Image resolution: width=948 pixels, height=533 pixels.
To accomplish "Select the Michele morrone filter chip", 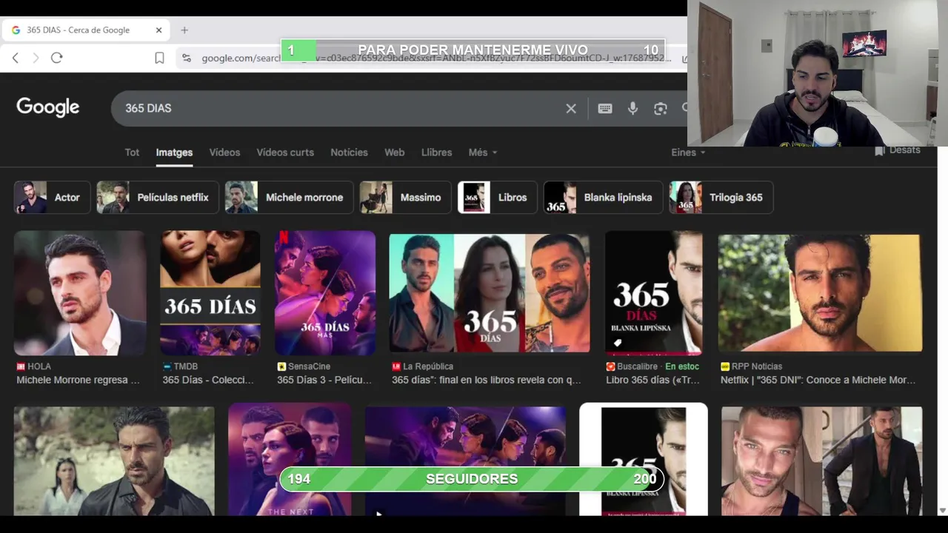I will [289, 198].
